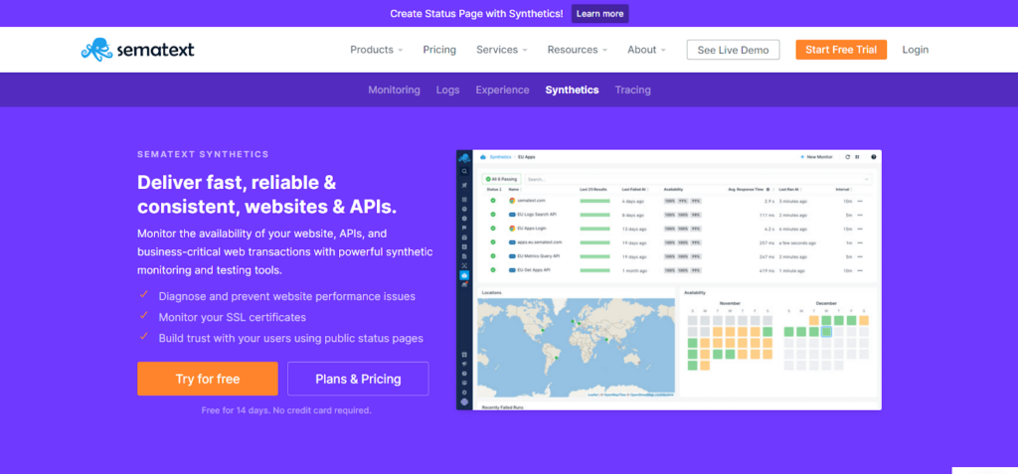The width and height of the screenshot is (1018, 474).
Task: Click the sematext.com monitor name
Action: (x=531, y=200)
